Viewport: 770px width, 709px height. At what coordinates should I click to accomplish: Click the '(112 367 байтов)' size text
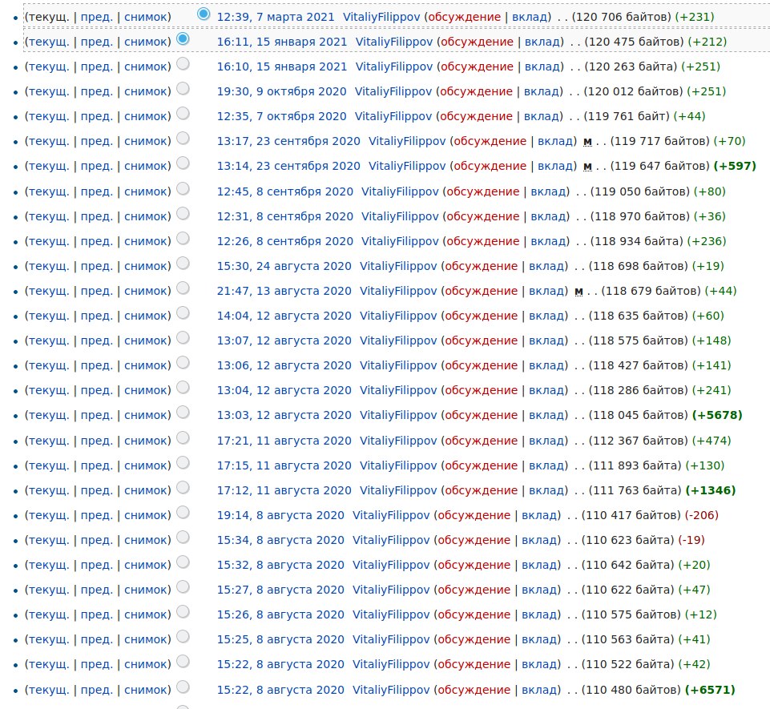click(639, 441)
